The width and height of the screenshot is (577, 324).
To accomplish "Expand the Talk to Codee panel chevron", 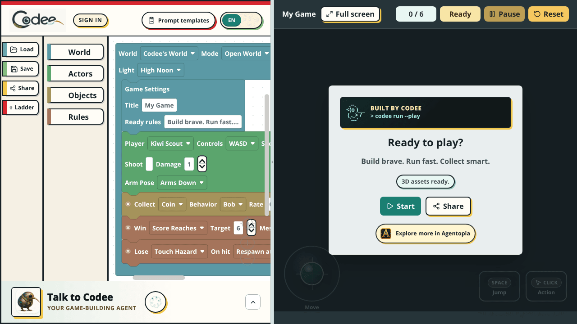I will click(x=253, y=302).
